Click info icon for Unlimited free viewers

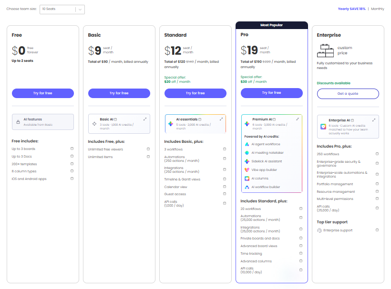coord(148,149)
